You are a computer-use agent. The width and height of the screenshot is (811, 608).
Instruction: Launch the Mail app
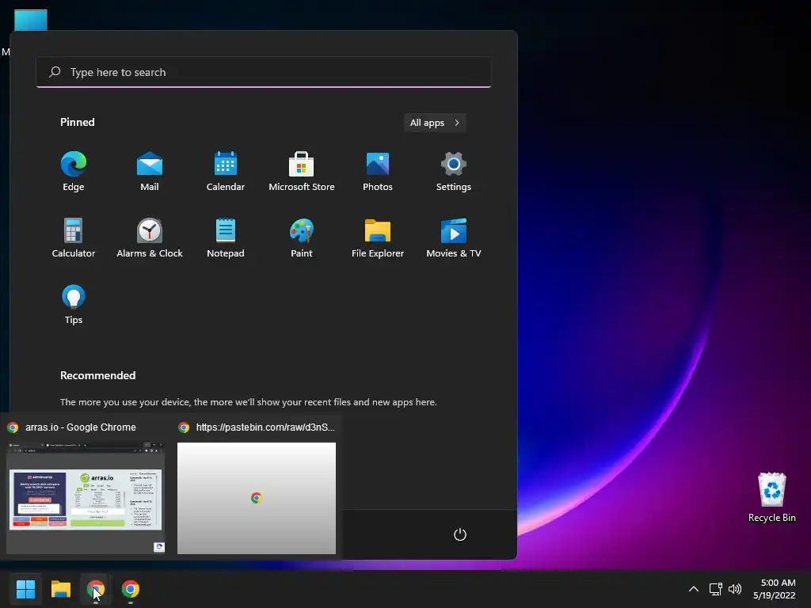coord(150,172)
